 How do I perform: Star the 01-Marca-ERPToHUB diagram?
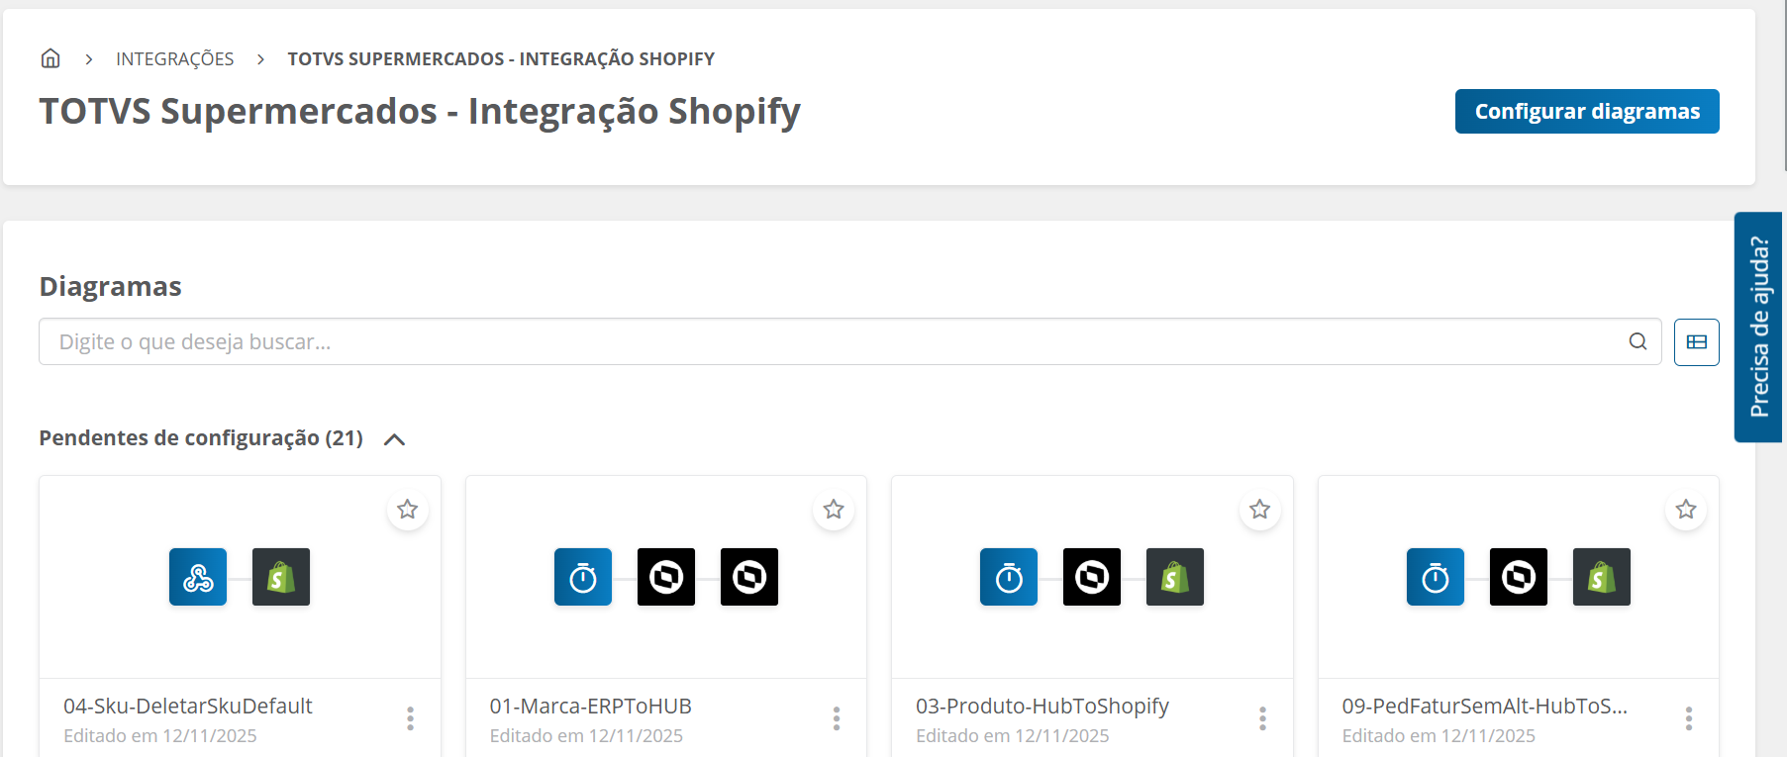point(834,510)
